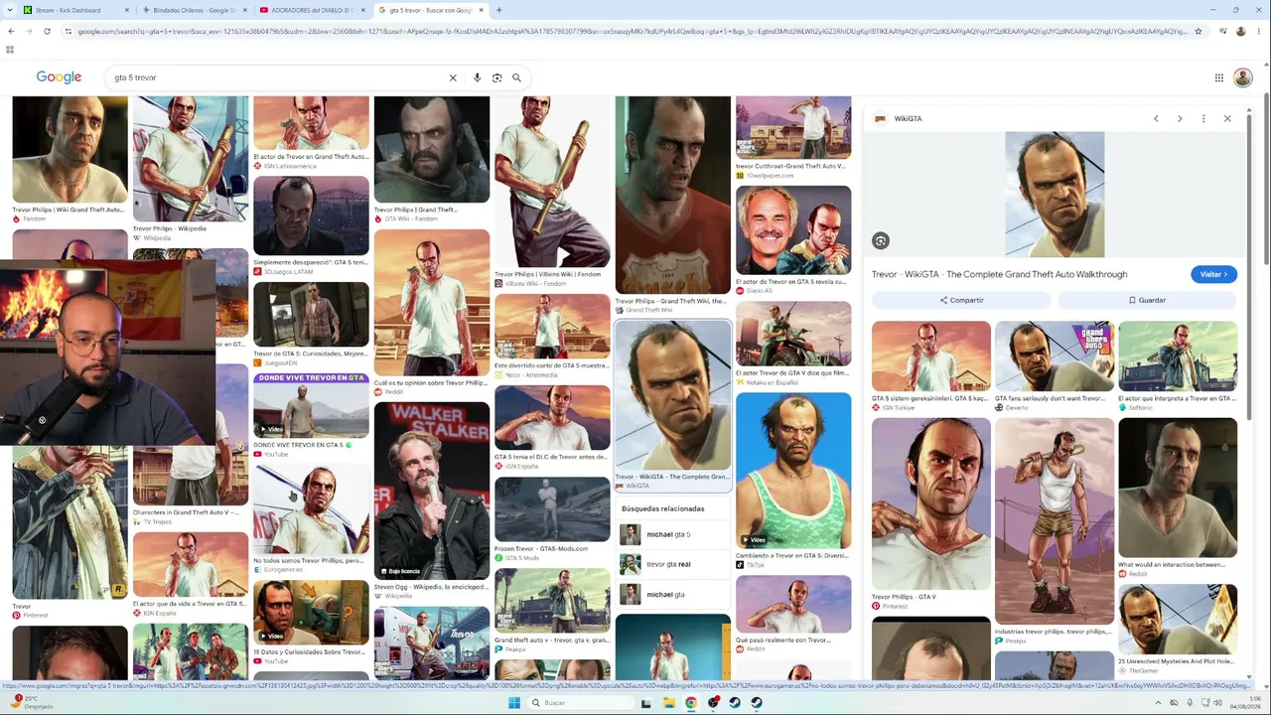Screen dimensions: 1271x715
Task: Open Windows Start menu
Action: click(513, 703)
